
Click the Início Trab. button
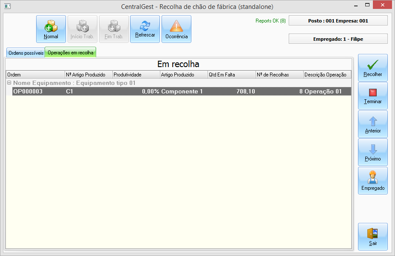[x=82, y=29]
